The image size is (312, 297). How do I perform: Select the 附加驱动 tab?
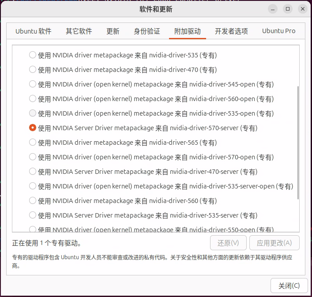(188, 31)
